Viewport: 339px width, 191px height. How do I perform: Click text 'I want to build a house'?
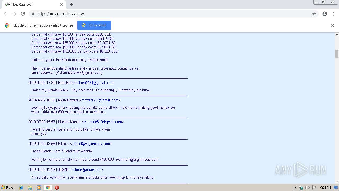(x=49, y=129)
